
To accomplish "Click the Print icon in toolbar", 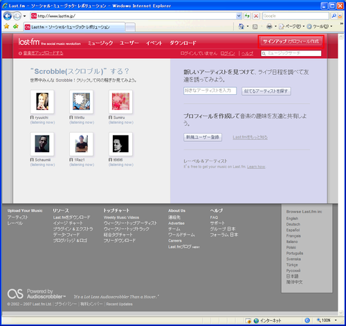I will coord(269,26).
